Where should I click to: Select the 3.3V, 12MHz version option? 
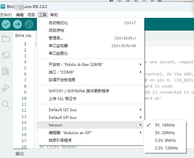[x=165, y=148]
